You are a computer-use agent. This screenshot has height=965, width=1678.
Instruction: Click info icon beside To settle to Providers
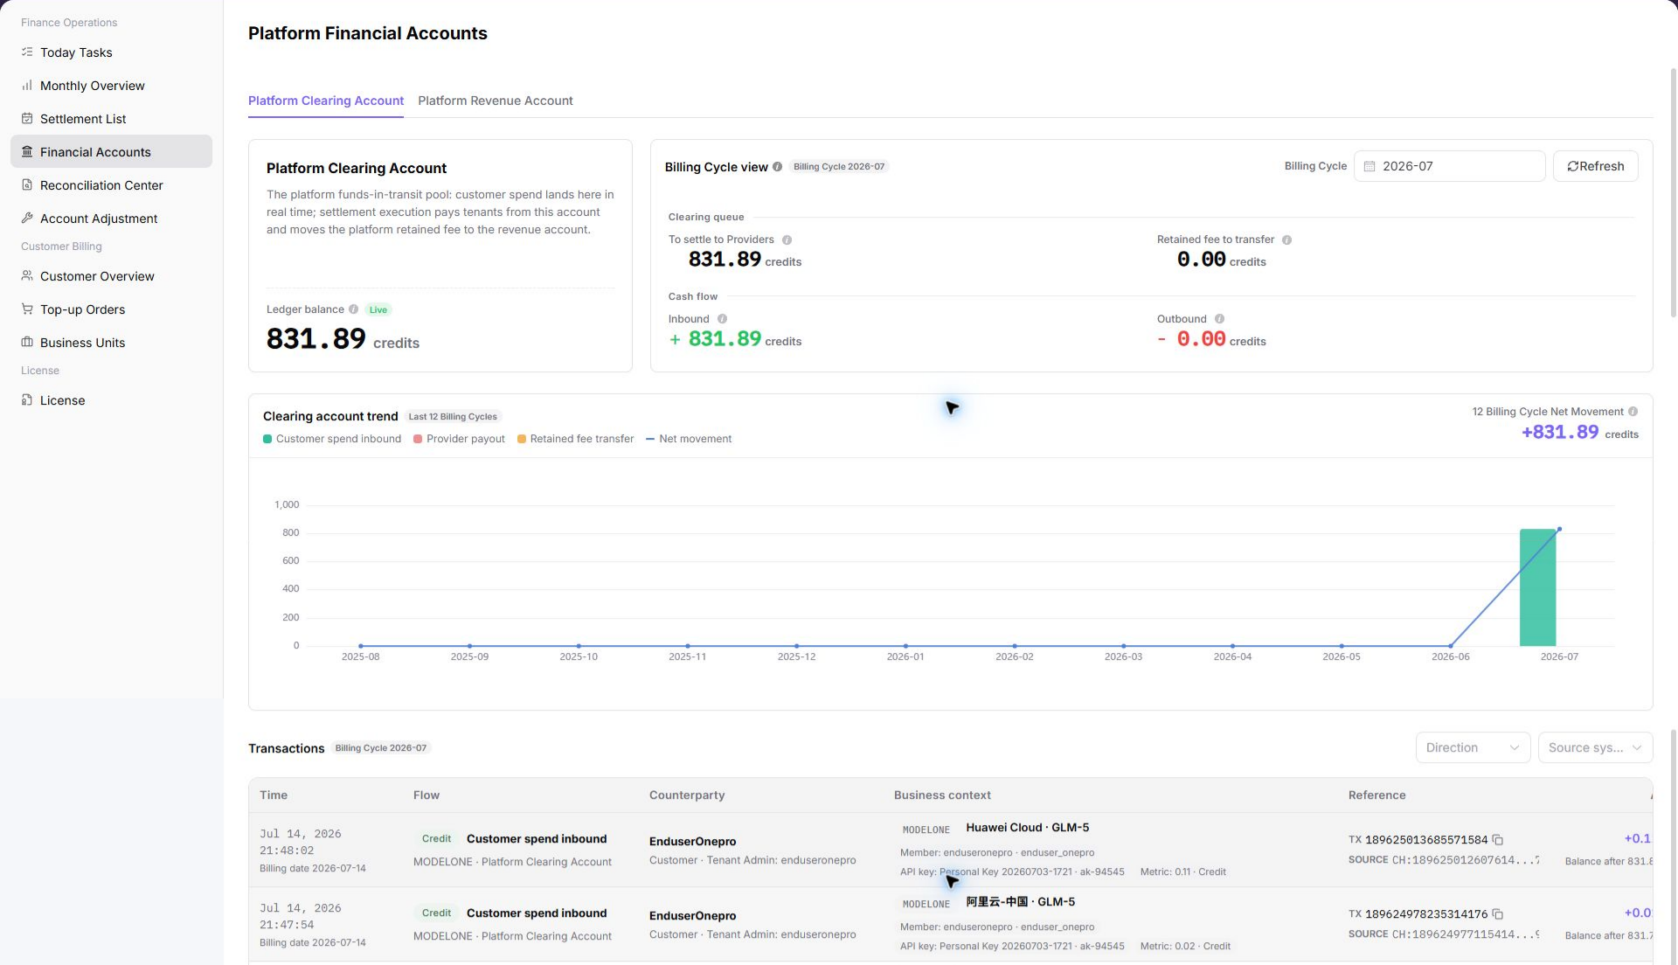787,240
